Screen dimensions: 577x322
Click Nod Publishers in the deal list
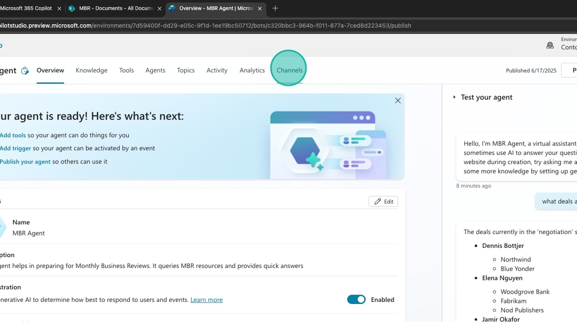[522, 310]
